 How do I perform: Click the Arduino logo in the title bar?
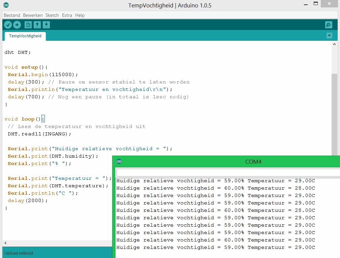6,5
